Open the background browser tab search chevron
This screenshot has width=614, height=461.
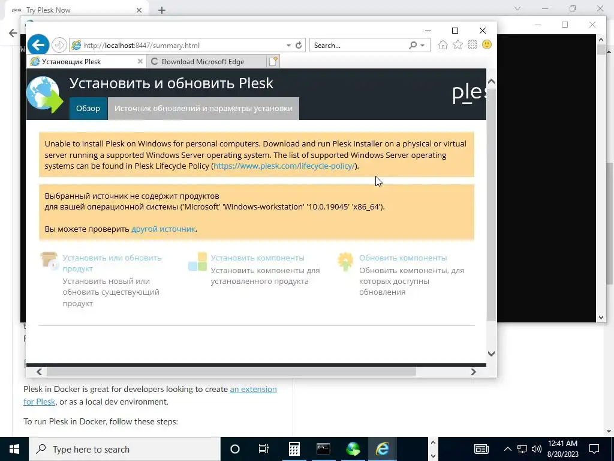(x=517, y=8)
